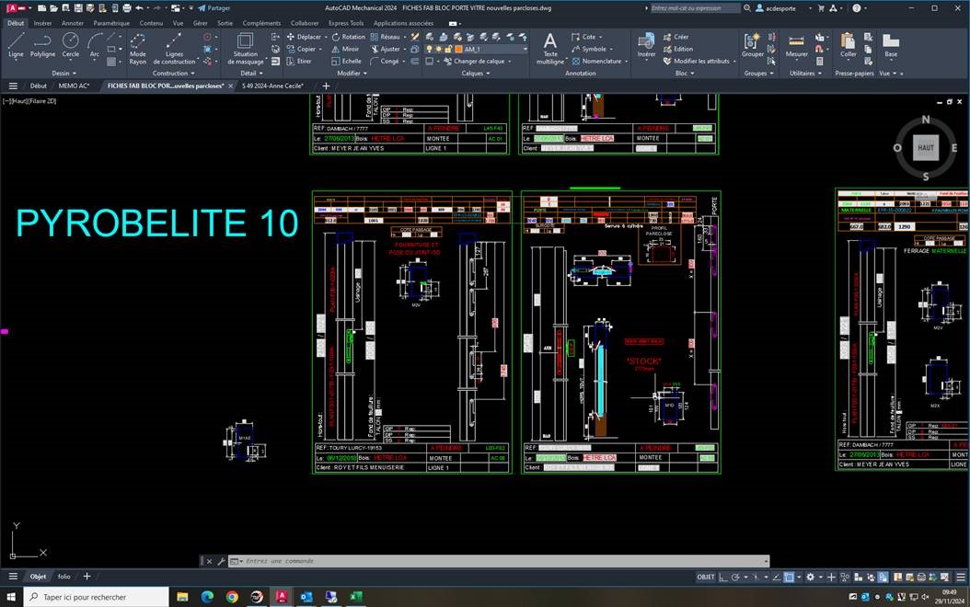Activate Mode Rayon in Construction panel

point(138,48)
